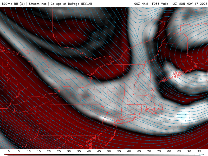
Task: Click the gray colorbar segment below "50"
Action: (111, 155)
